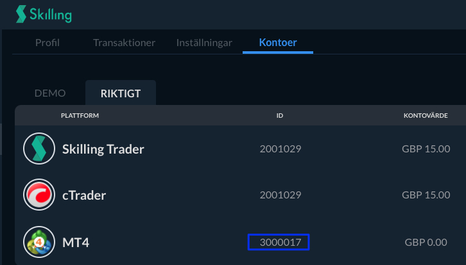Click the Skilling Trader account name
466x265 pixels.
pos(103,149)
